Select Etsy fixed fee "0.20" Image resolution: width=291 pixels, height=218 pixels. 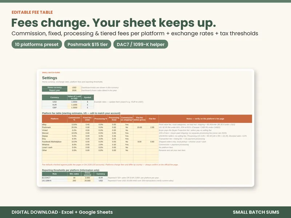click(87, 139)
